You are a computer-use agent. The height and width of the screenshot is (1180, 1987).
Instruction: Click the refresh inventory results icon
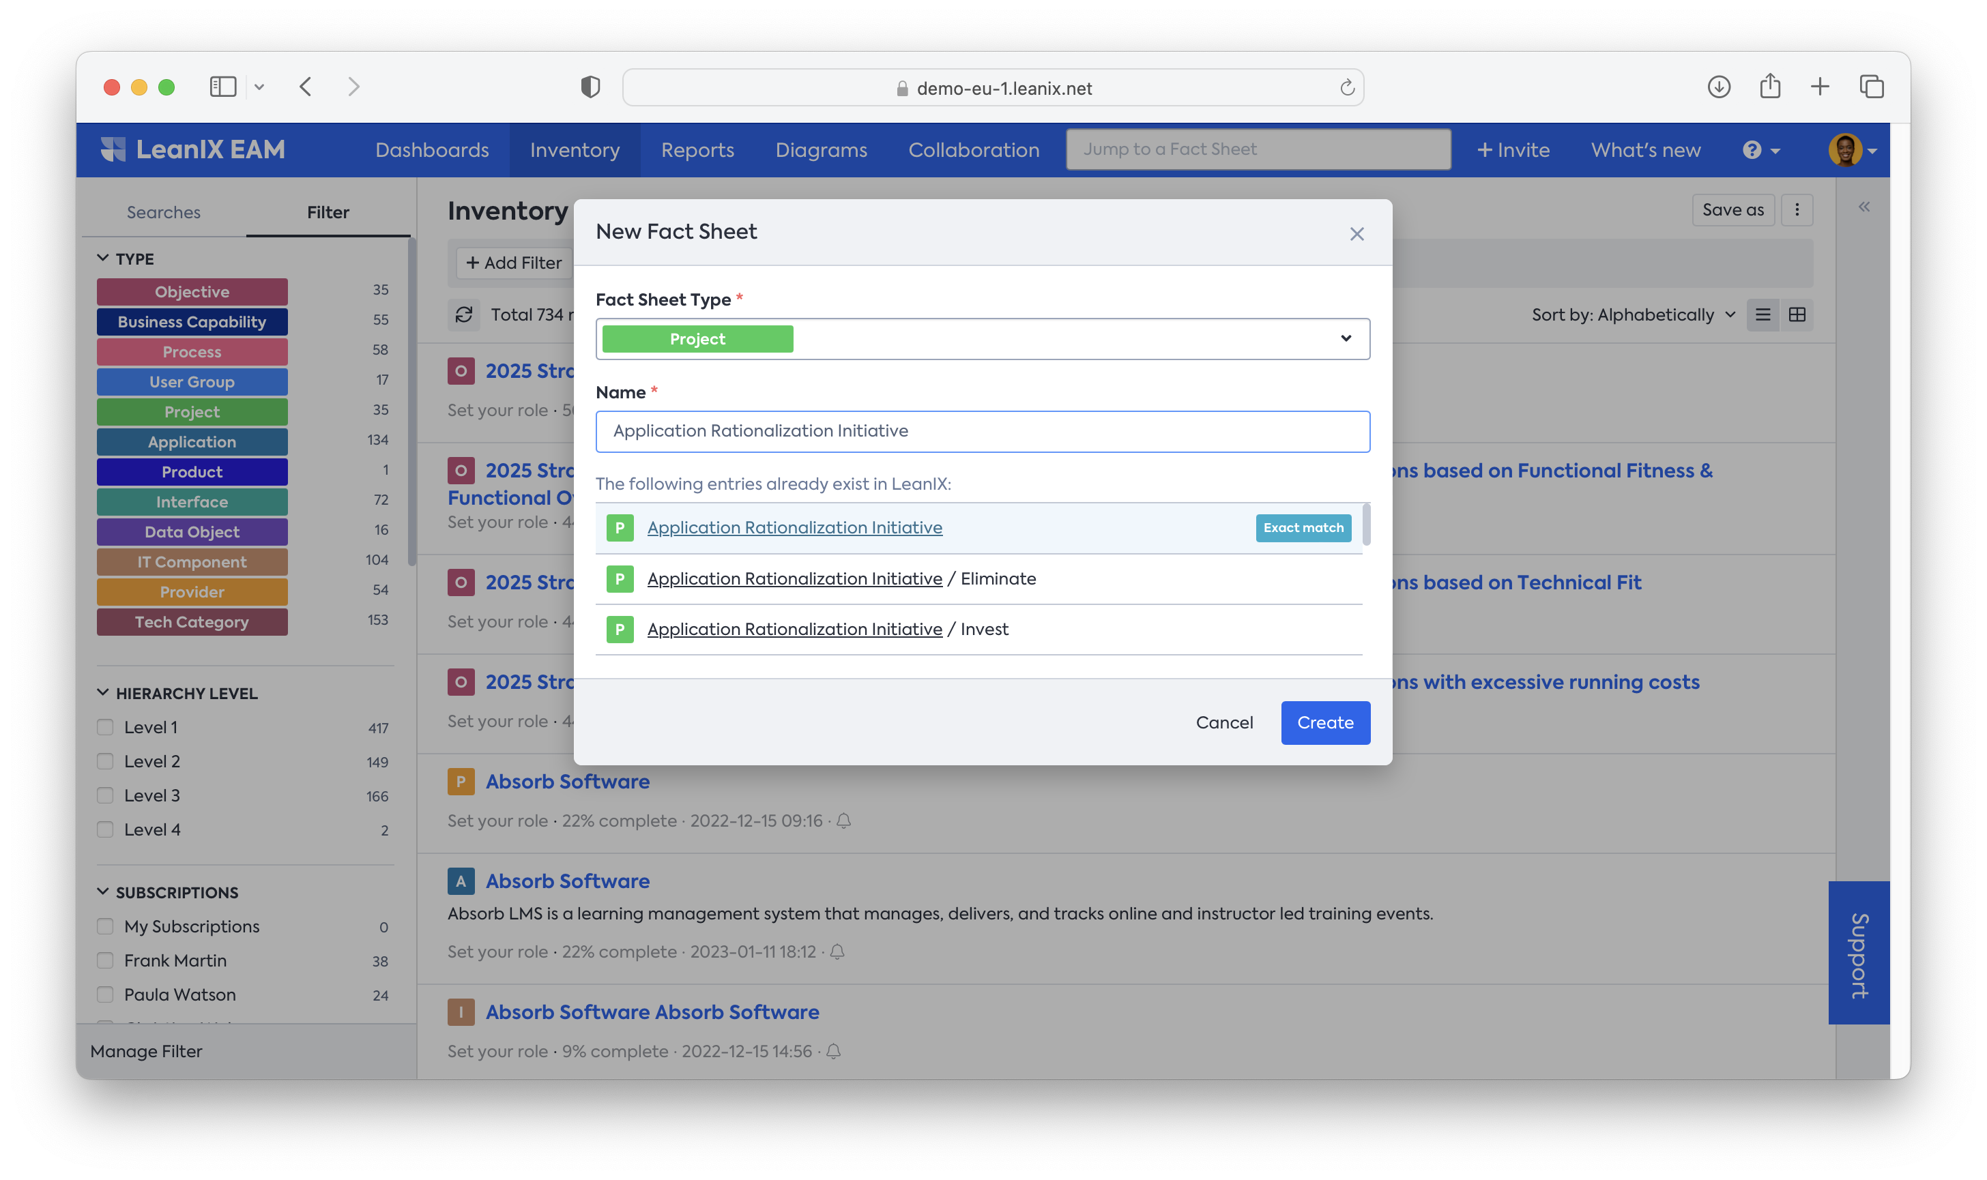[x=464, y=315]
